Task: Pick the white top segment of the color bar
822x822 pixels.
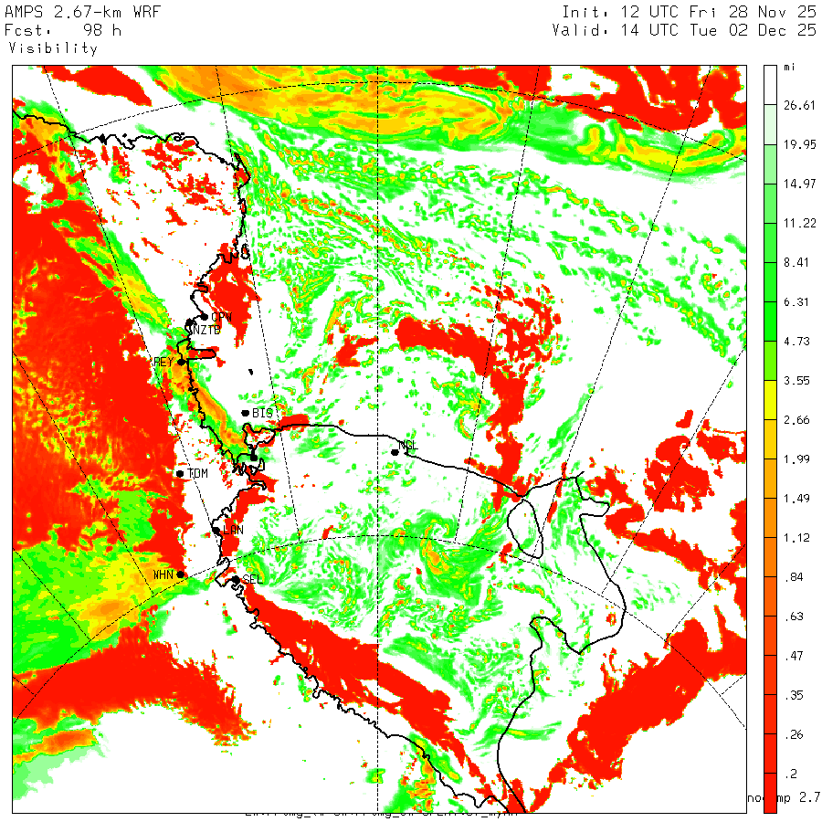Action: 770,85
